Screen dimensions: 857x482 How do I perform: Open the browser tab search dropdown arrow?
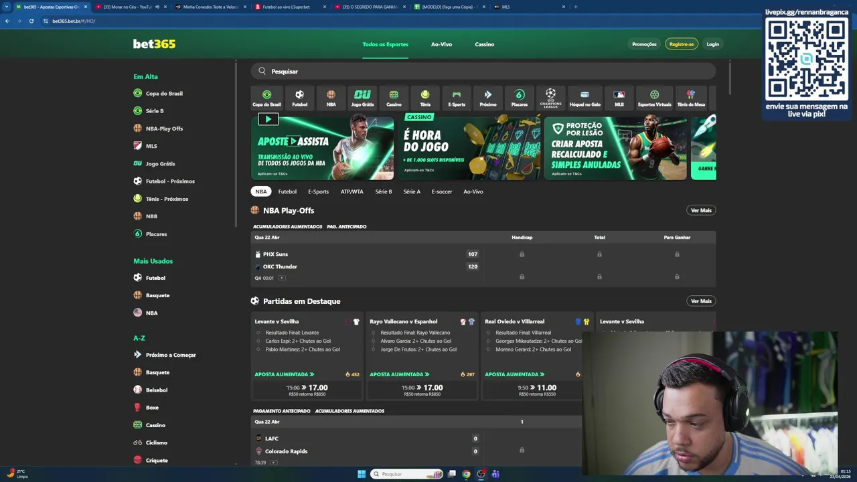pyautogui.click(x=7, y=7)
